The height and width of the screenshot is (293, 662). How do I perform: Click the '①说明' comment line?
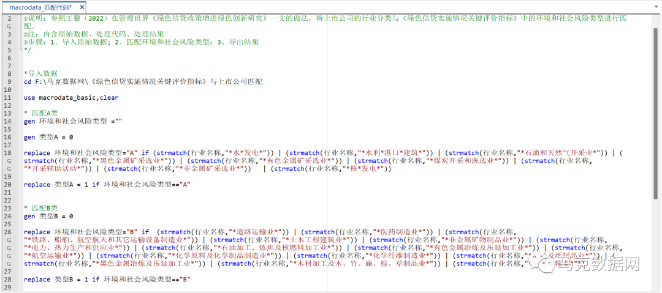[x=325, y=23]
